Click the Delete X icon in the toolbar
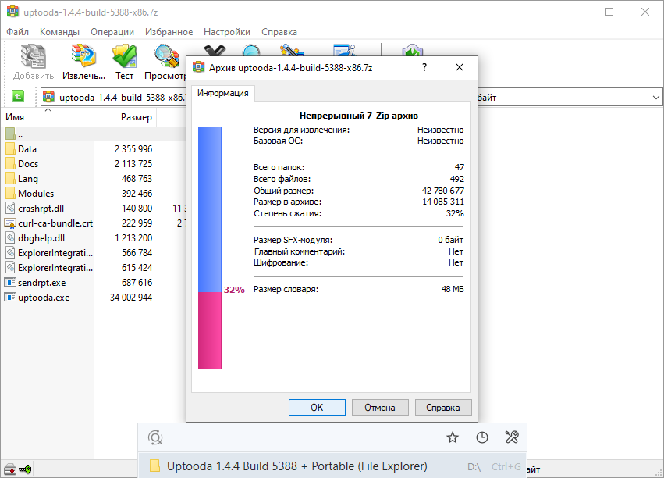This screenshot has width=664, height=478. (215, 51)
